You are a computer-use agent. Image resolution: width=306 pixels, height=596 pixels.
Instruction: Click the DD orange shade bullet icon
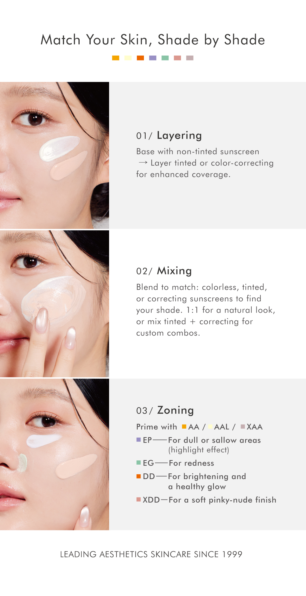[139, 476]
